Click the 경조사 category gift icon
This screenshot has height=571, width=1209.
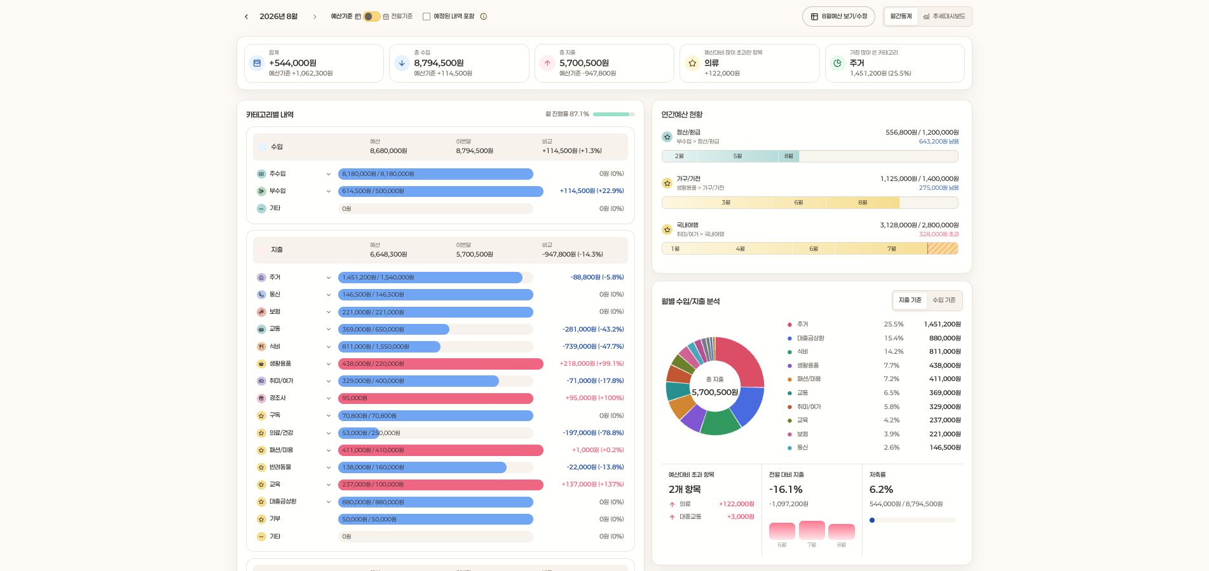coord(261,398)
